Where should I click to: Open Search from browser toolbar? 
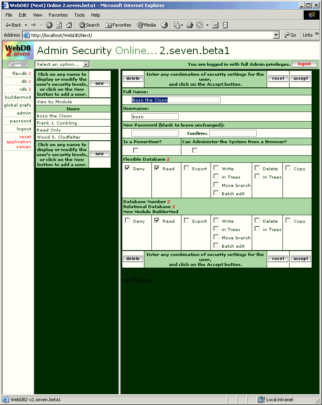pyautogui.click(x=89, y=25)
